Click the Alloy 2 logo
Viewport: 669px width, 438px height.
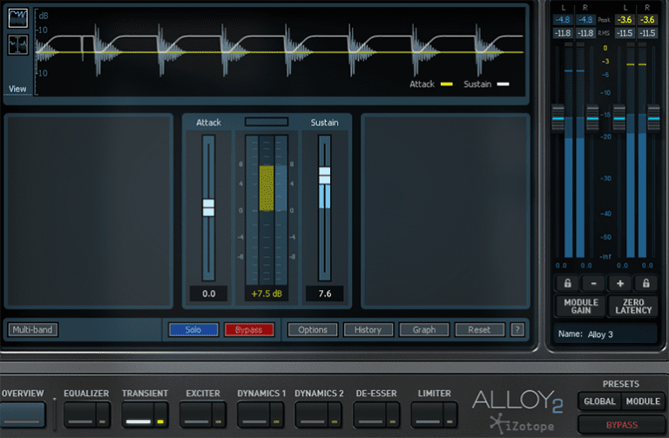point(517,401)
